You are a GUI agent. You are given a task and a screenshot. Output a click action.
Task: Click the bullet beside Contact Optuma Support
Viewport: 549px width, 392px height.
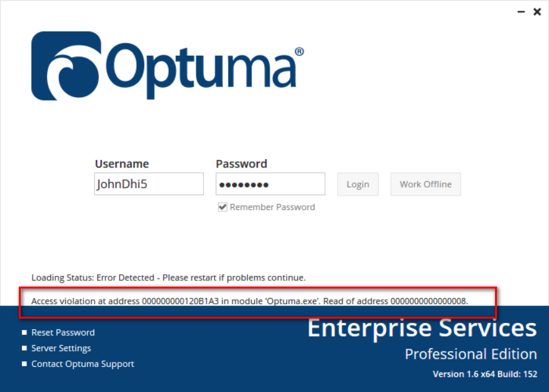click(x=24, y=364)
